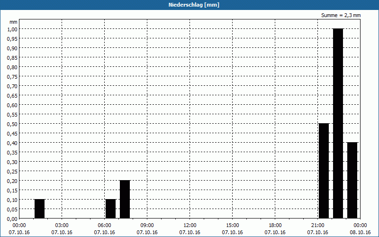Click the 0,10 mm bar near 01:00
The height and width of the screenshot is (237, 379).
39,209
